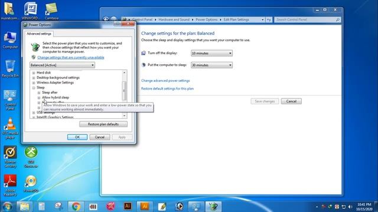Click Hardware and Sound in the breadcrumb

(x=174, y=19)
